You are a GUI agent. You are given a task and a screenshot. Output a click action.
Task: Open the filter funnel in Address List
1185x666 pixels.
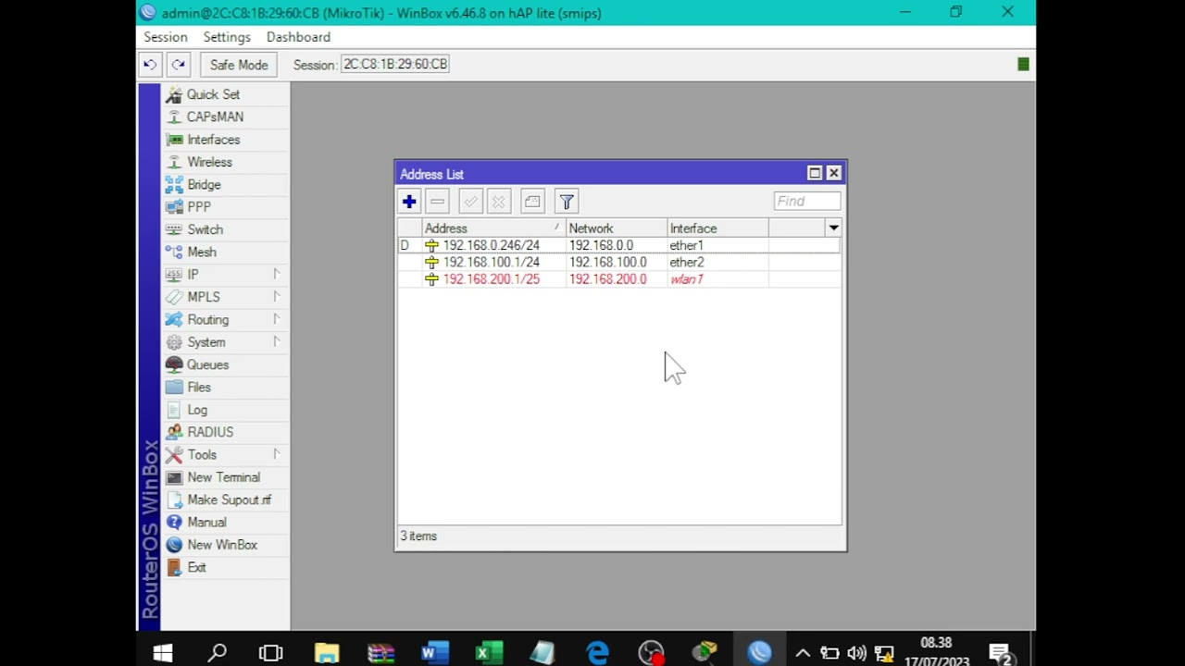point(567,202)
